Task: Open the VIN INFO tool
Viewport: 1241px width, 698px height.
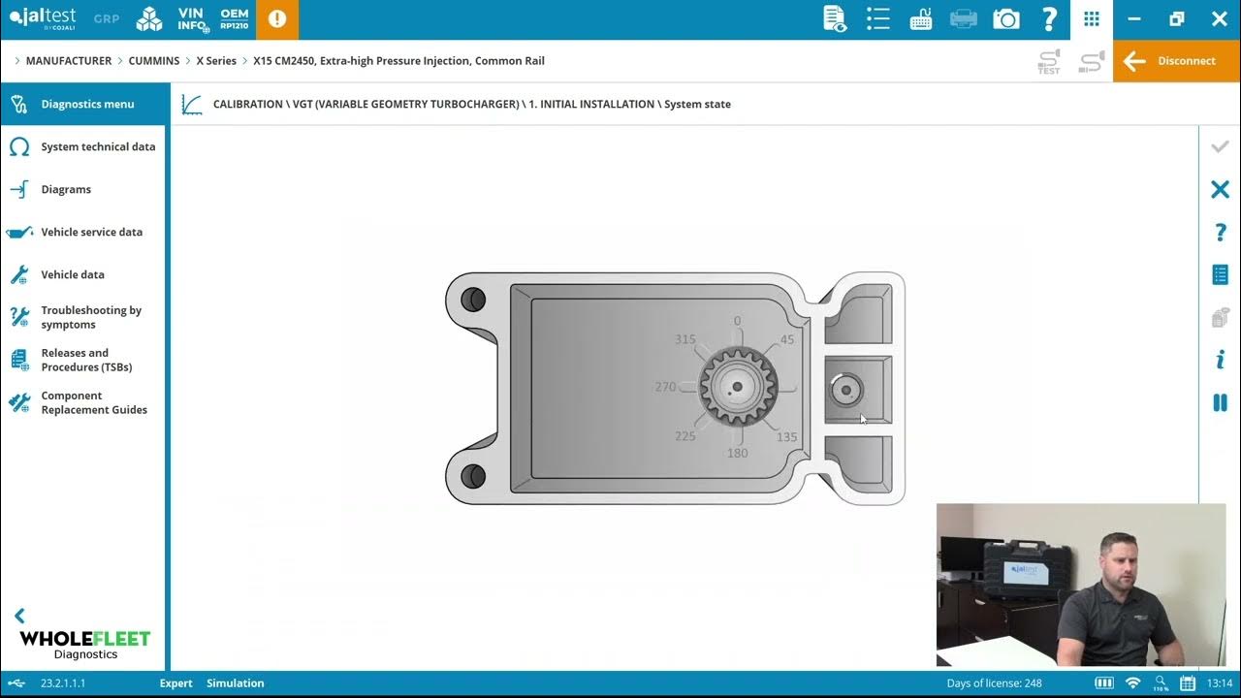Action: [192, 19]
